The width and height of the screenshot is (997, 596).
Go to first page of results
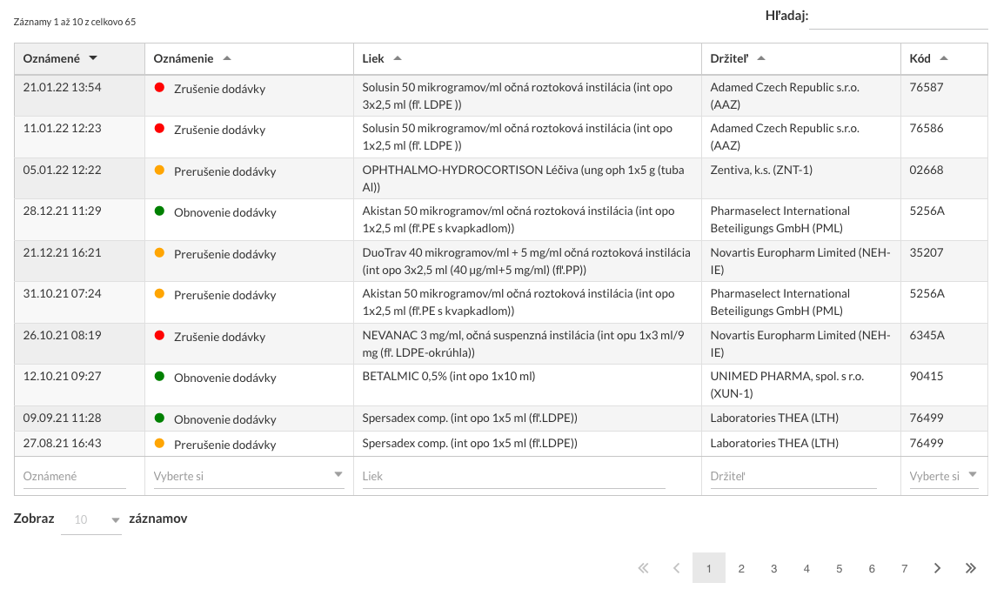pos(644,568)
